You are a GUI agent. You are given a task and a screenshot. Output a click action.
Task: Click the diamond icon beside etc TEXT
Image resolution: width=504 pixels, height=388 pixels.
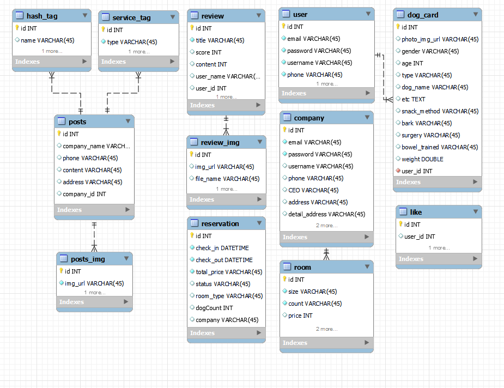pos(398,99)
